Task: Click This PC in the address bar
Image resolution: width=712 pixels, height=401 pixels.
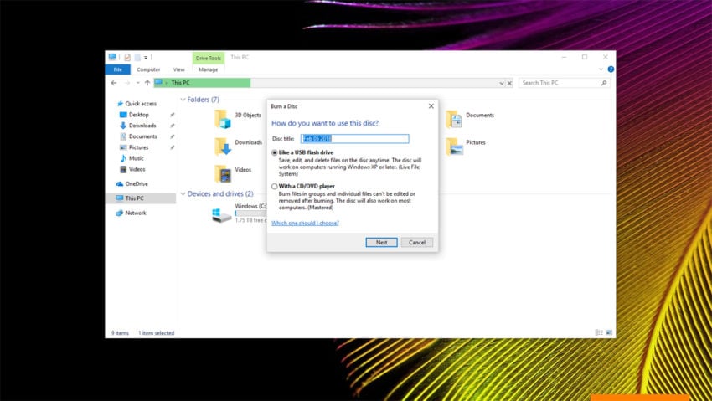Action: pos(180,83)
